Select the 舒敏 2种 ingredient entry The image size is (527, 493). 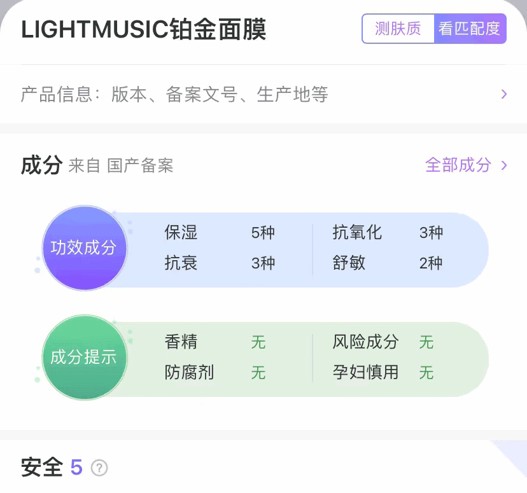coord(387,263)
